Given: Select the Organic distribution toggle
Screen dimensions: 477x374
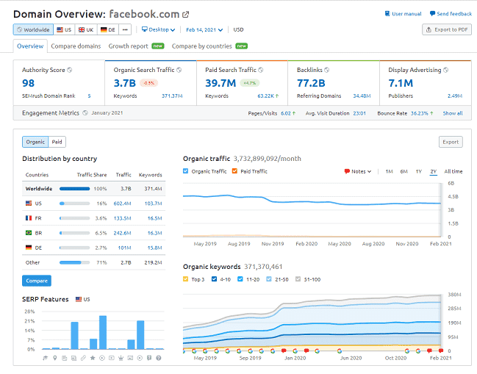Looking at the screenshot, I should pos(35,142).
